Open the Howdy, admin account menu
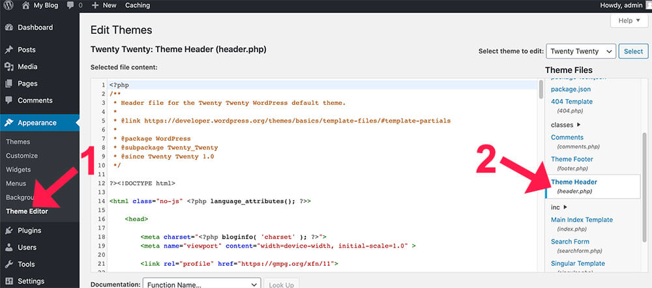 pyautogui.click(x=621, y=5)
